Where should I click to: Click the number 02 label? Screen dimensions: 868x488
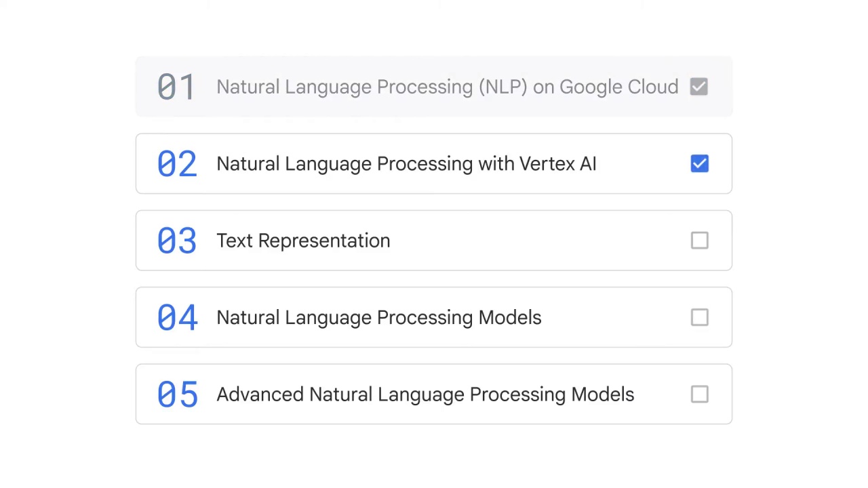(177, 163)
